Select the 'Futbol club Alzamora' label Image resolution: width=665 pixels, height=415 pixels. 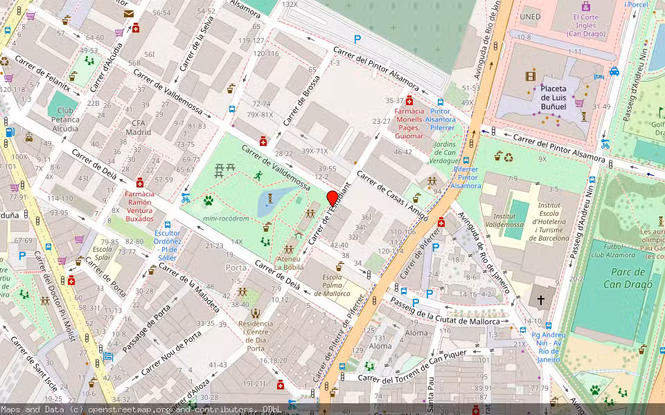613,250
